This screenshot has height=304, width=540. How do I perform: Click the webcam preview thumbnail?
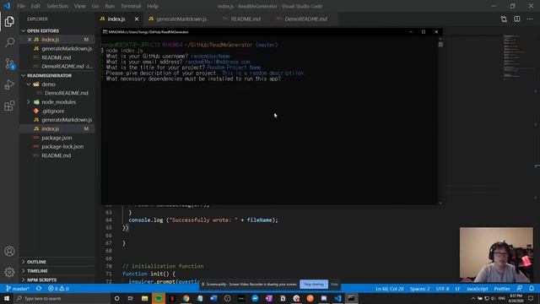pos(496,255)
